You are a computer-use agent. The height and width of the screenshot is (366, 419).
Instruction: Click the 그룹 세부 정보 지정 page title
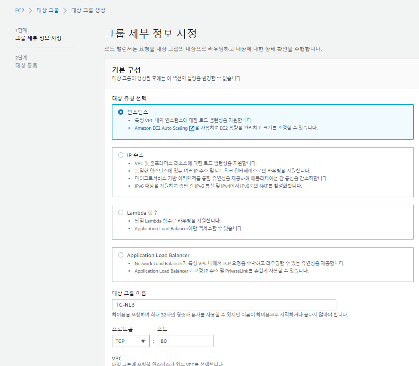151,33
